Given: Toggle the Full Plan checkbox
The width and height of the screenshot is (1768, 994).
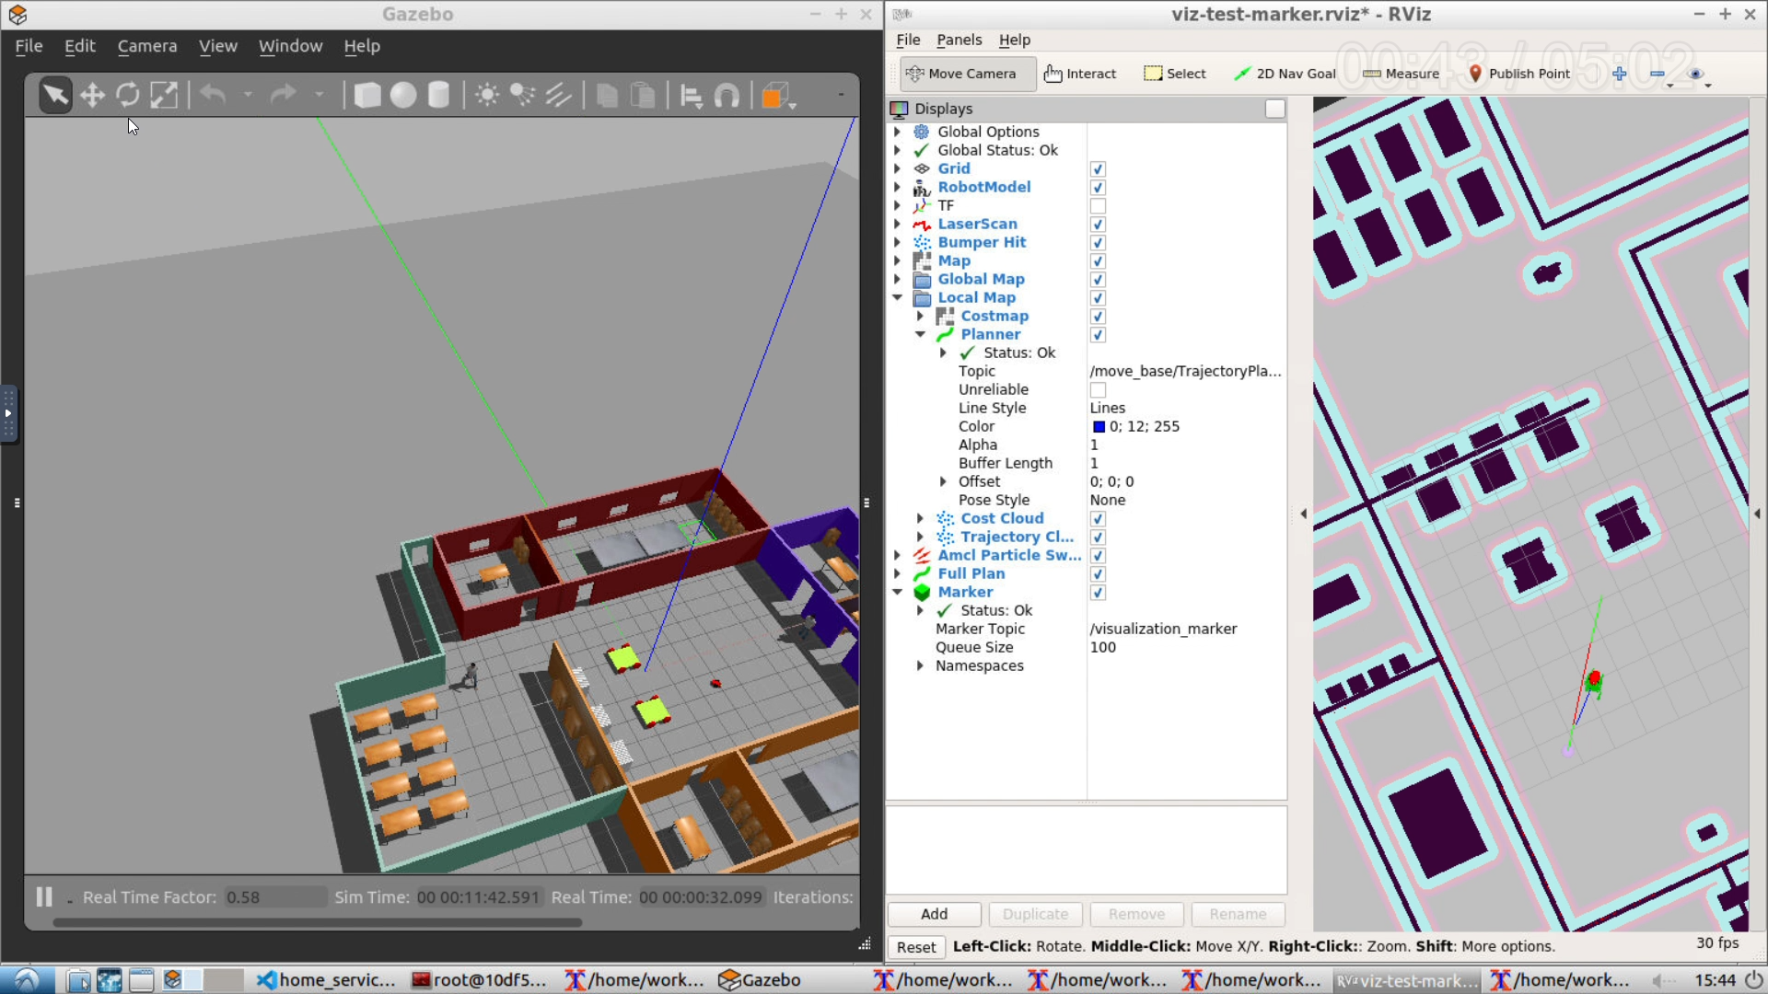Looking at the screenshot, I should click(x=1098, y=573).
